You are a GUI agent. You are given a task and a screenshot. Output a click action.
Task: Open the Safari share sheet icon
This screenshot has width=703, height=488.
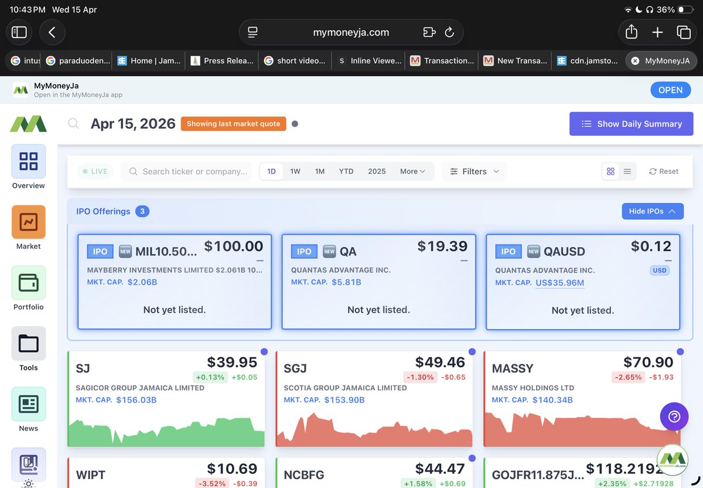[631, 32]
